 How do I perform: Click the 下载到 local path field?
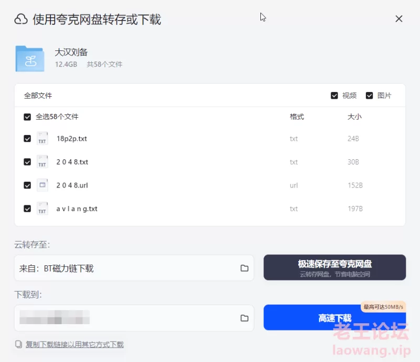tap(134, 318)
